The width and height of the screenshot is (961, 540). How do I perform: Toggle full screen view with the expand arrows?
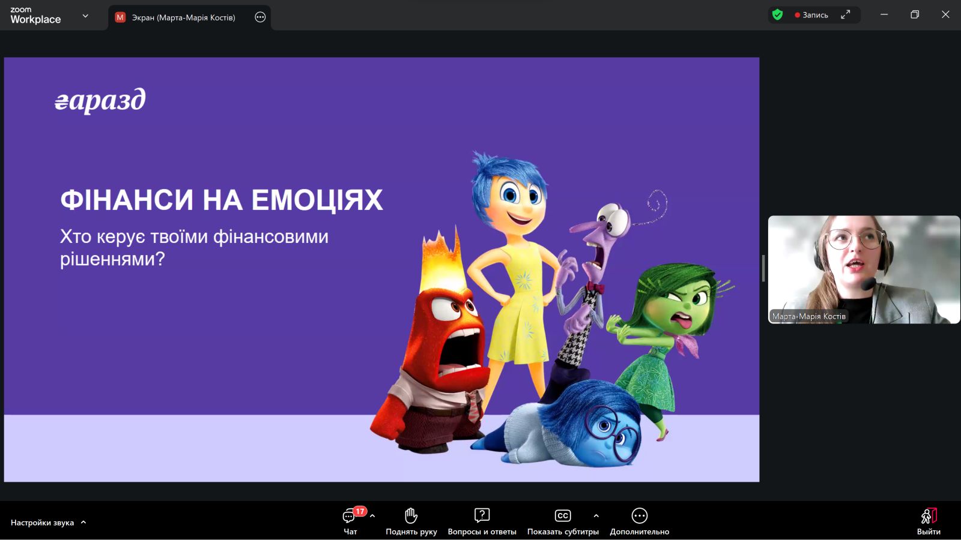pos(845,15)
